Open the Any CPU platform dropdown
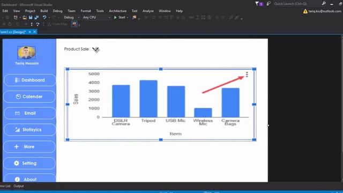Viewport: 343px width, 193px height. [x=96, y=17]
